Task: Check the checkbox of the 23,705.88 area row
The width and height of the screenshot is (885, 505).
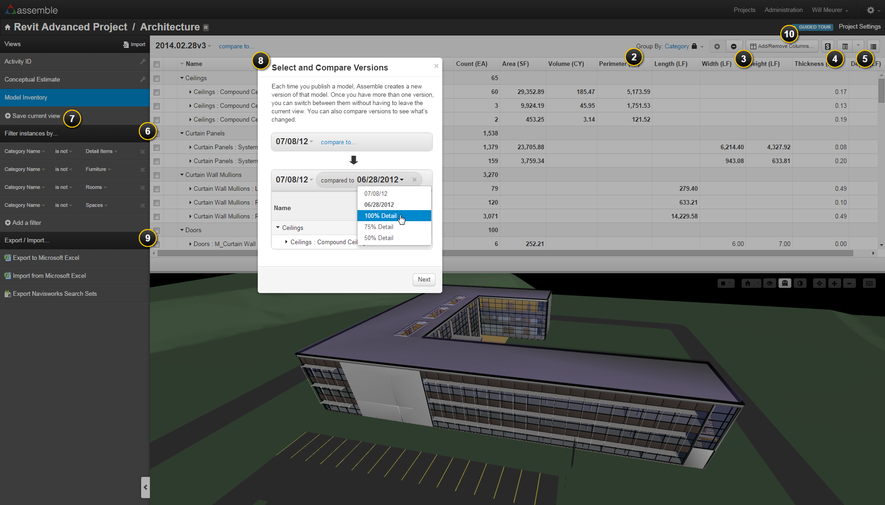Action: coord(157,147)
